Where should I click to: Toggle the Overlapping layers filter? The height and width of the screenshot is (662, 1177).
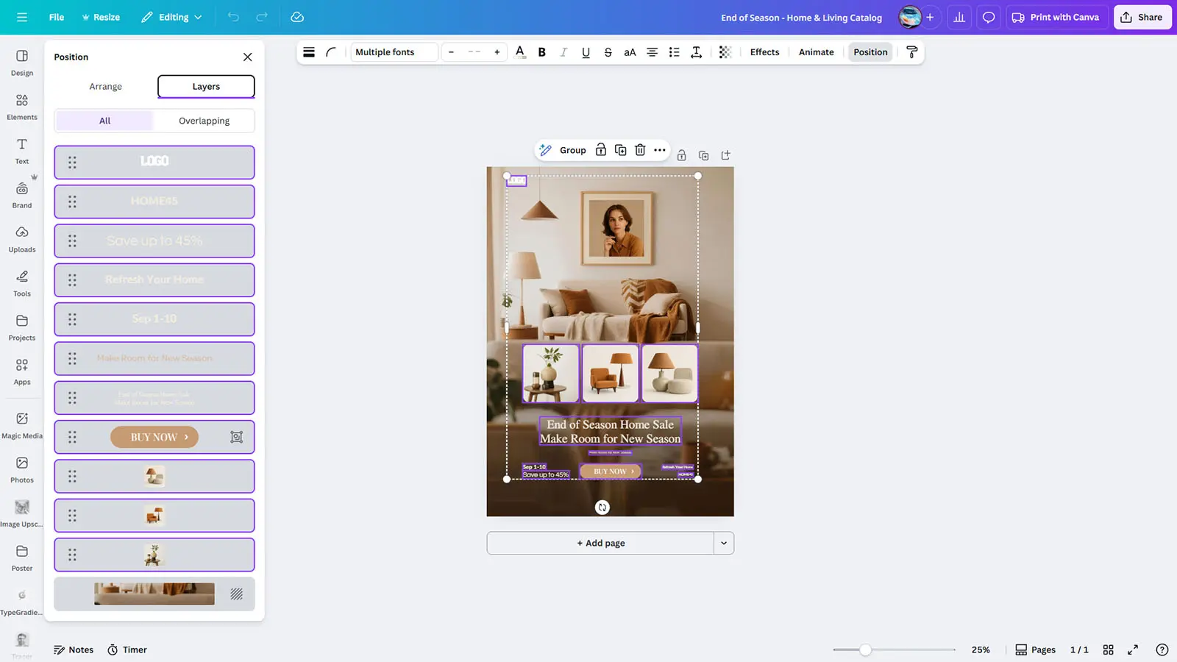[x=204, y=121]
